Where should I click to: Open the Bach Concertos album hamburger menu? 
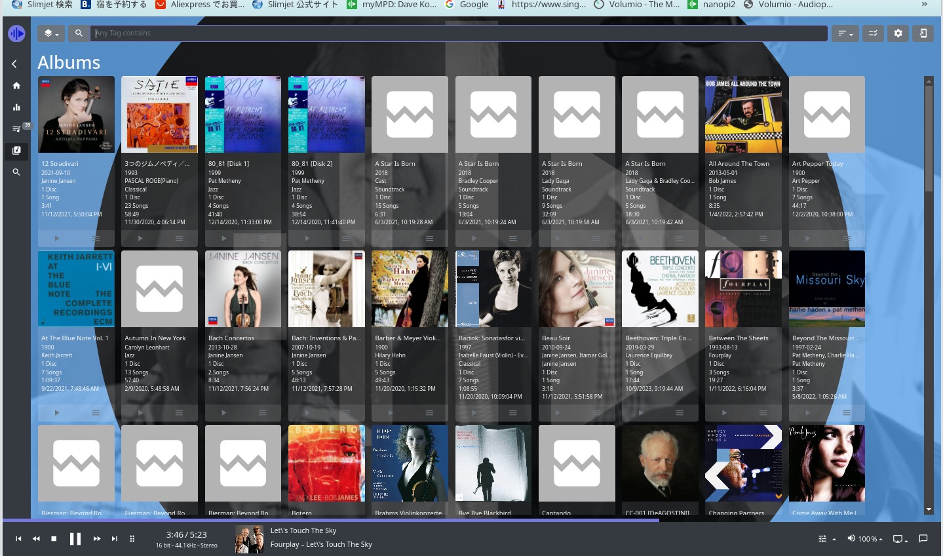point(262,412)
